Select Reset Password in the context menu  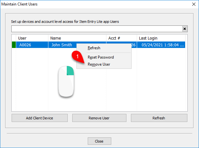coord(101,57)
